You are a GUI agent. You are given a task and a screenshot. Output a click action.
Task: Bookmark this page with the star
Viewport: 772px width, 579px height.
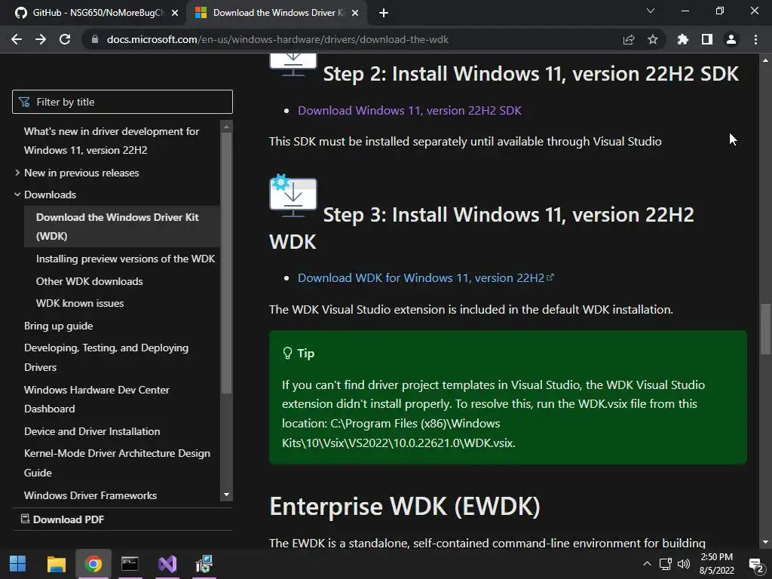tap(652, 39)
